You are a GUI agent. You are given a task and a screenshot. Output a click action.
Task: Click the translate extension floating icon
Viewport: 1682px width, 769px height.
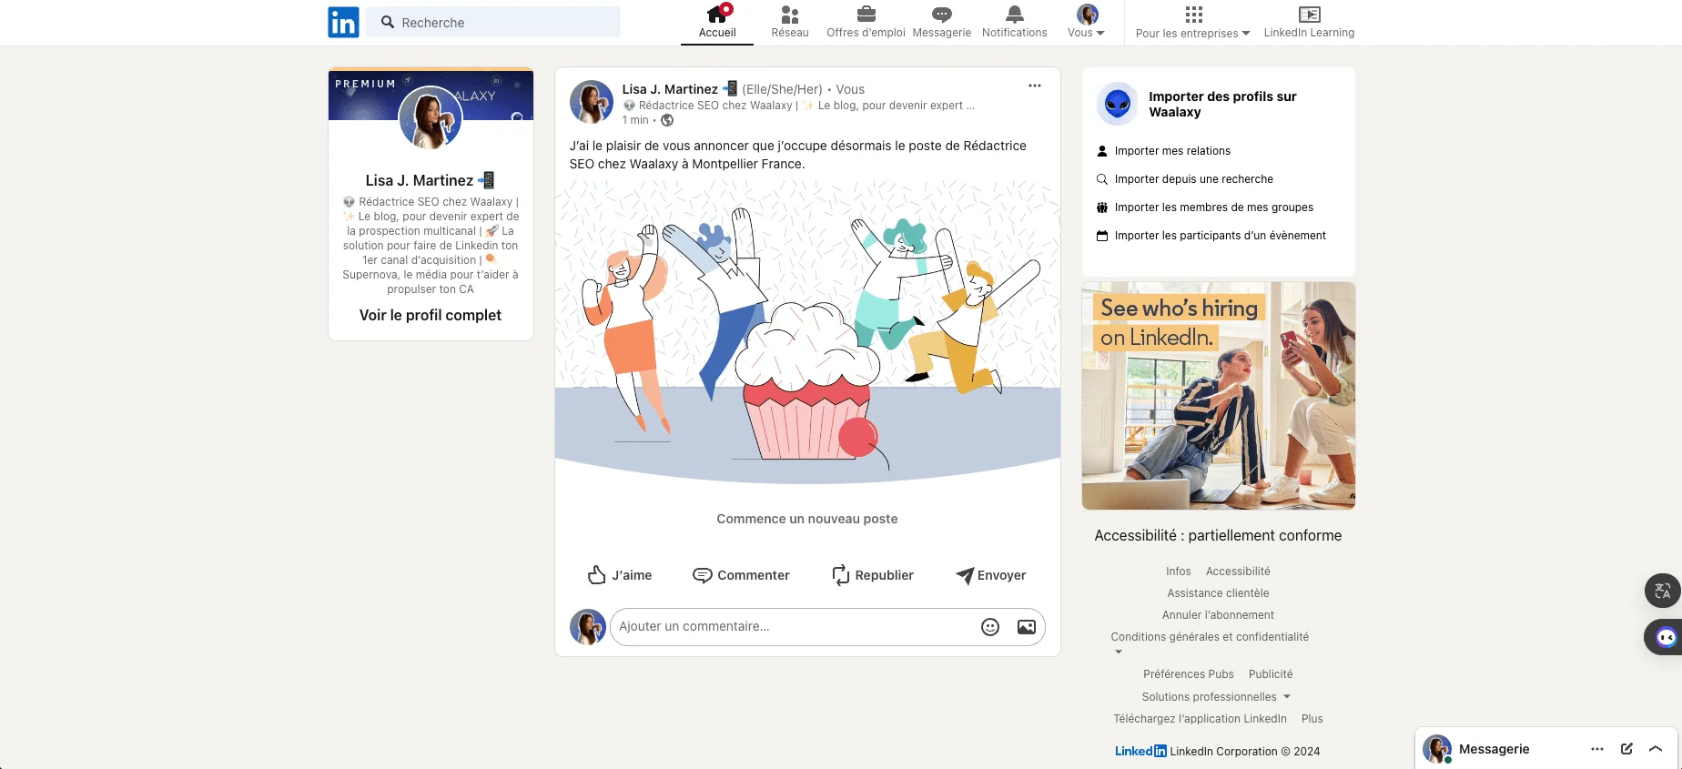[1663, 591]
